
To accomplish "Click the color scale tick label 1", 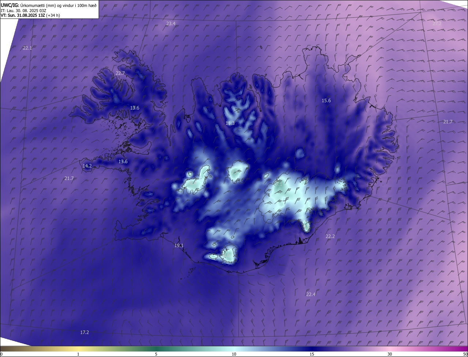I will pos(78,354).
